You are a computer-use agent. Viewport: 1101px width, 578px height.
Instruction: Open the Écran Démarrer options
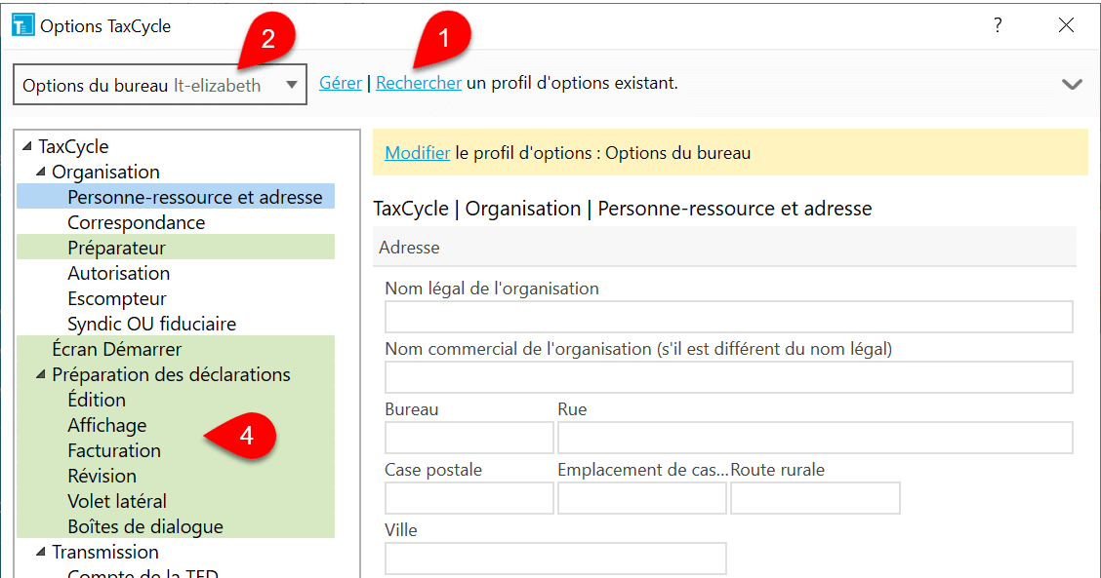coord(176,349)
